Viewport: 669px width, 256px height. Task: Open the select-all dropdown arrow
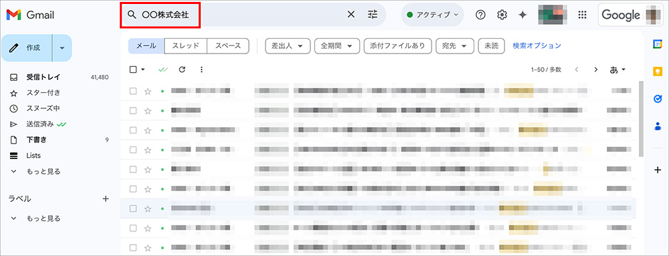coord(143,70)
